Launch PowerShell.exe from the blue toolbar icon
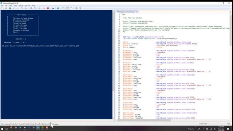The width and height of the screenshot is (233, 131). pyautogui.click(x=58, y=8)
